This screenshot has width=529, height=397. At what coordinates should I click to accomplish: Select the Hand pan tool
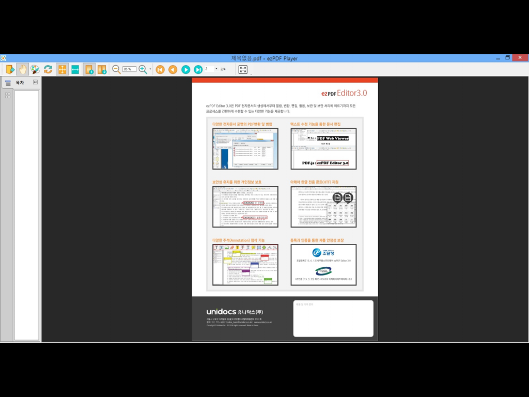[23, 70]
